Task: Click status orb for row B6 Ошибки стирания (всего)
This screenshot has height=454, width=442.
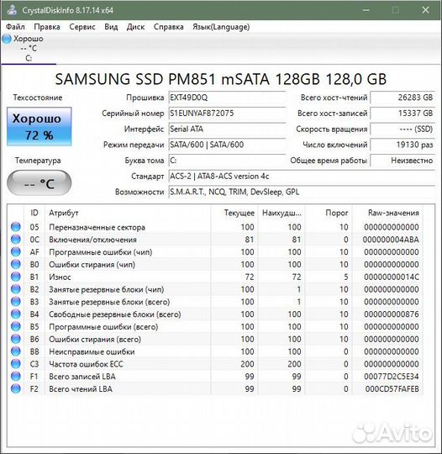Action: click(16, 339)
